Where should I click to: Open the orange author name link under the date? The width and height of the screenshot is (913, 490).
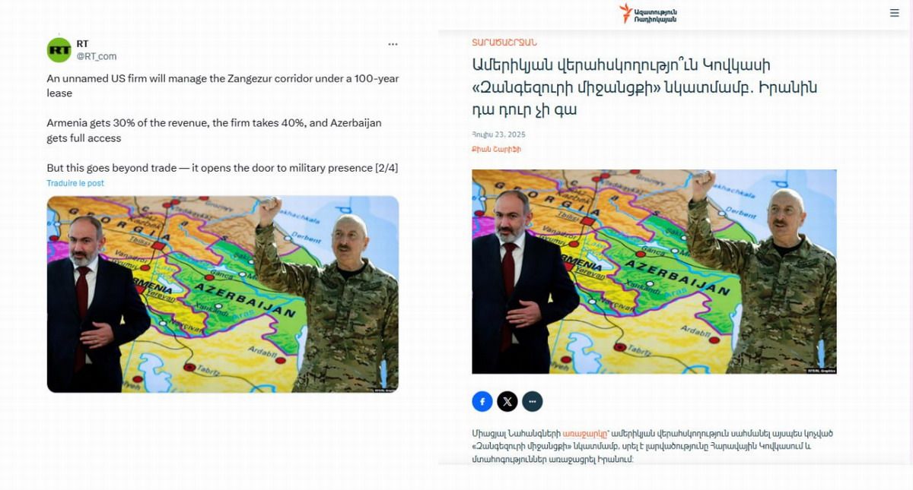(x=497, y=150)
